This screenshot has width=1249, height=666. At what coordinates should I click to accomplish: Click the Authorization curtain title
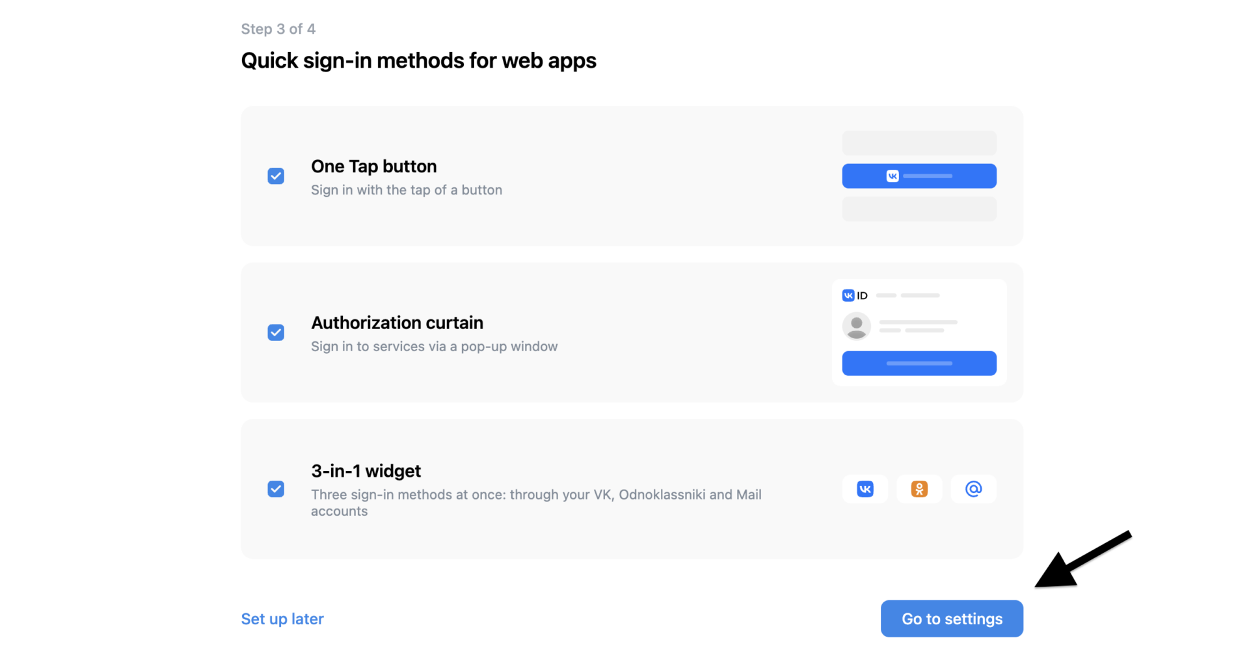click(x=397, y=323)
